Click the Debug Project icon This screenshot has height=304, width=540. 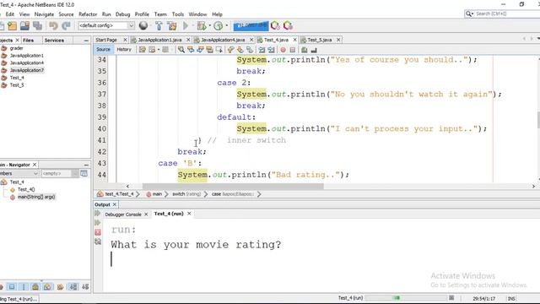coord(202,25)
